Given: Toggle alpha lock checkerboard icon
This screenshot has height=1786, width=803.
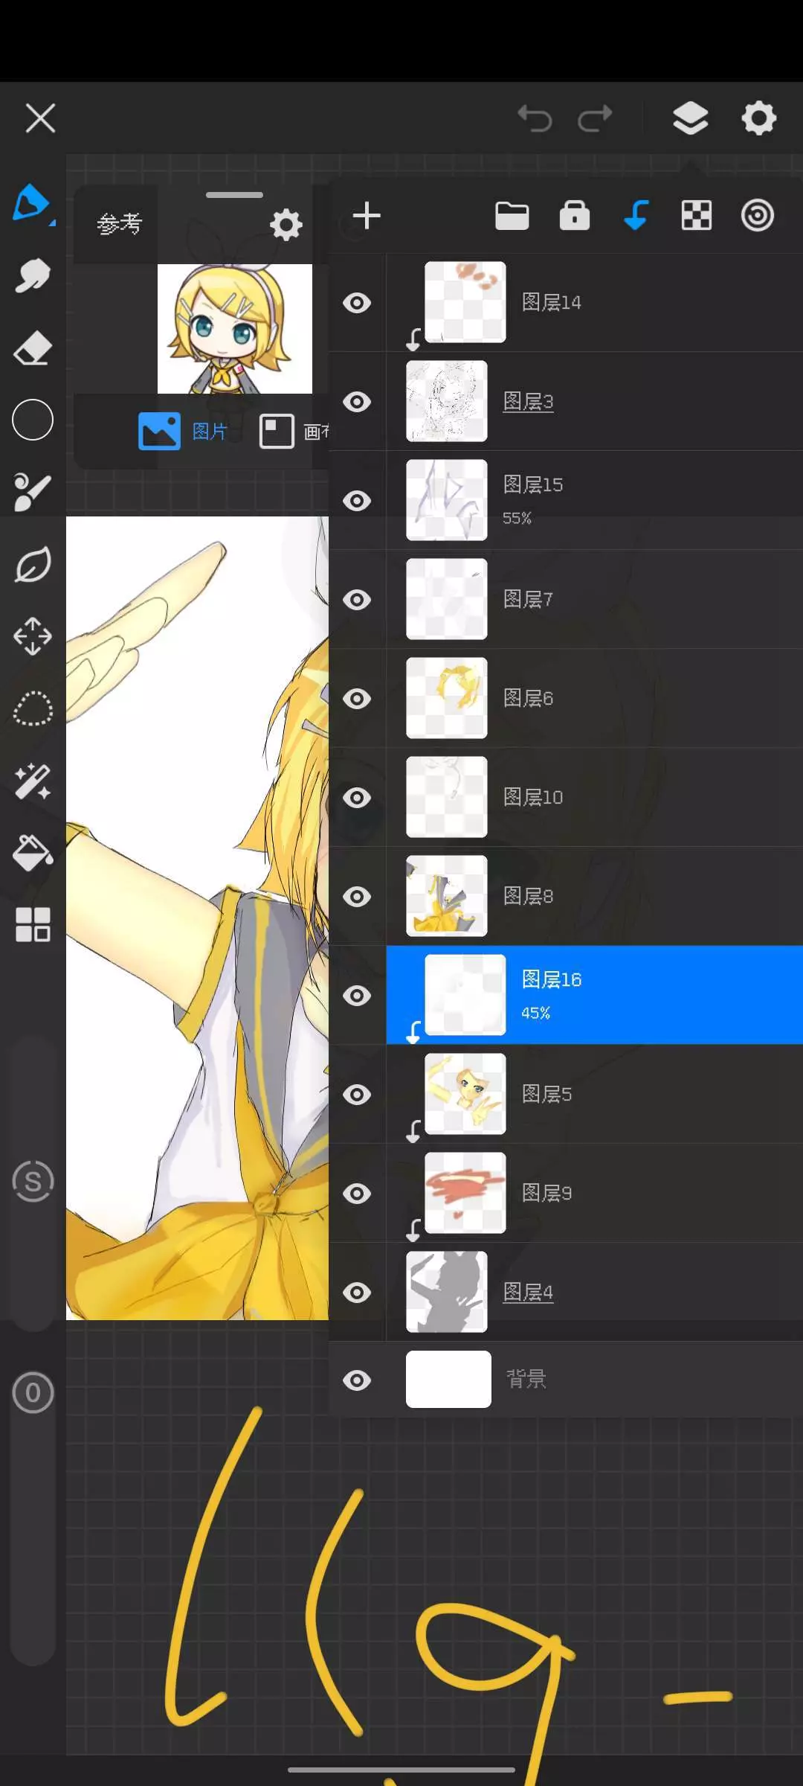Looking at the screenshot, I should click(697, 216).
